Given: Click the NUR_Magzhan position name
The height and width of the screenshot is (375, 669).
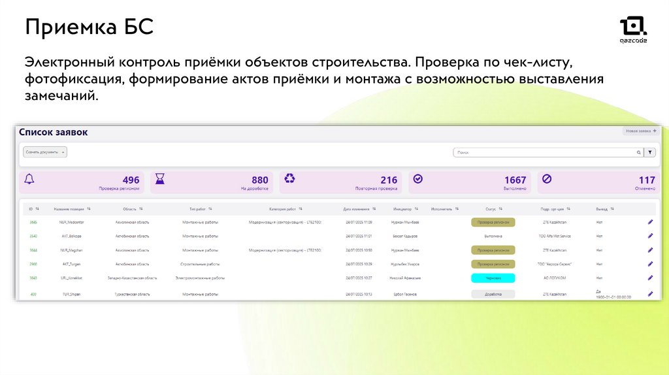Looking at the screenshot, I should 71,250.
